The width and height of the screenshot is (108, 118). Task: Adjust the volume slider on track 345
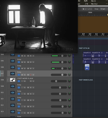point(59,62)
